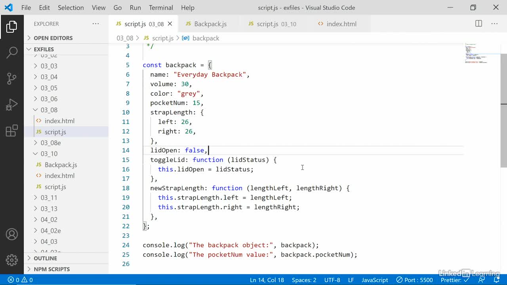The image size is (507, 285).
Task: Open the Terminal menu
Action: click(x=161, y=8)
